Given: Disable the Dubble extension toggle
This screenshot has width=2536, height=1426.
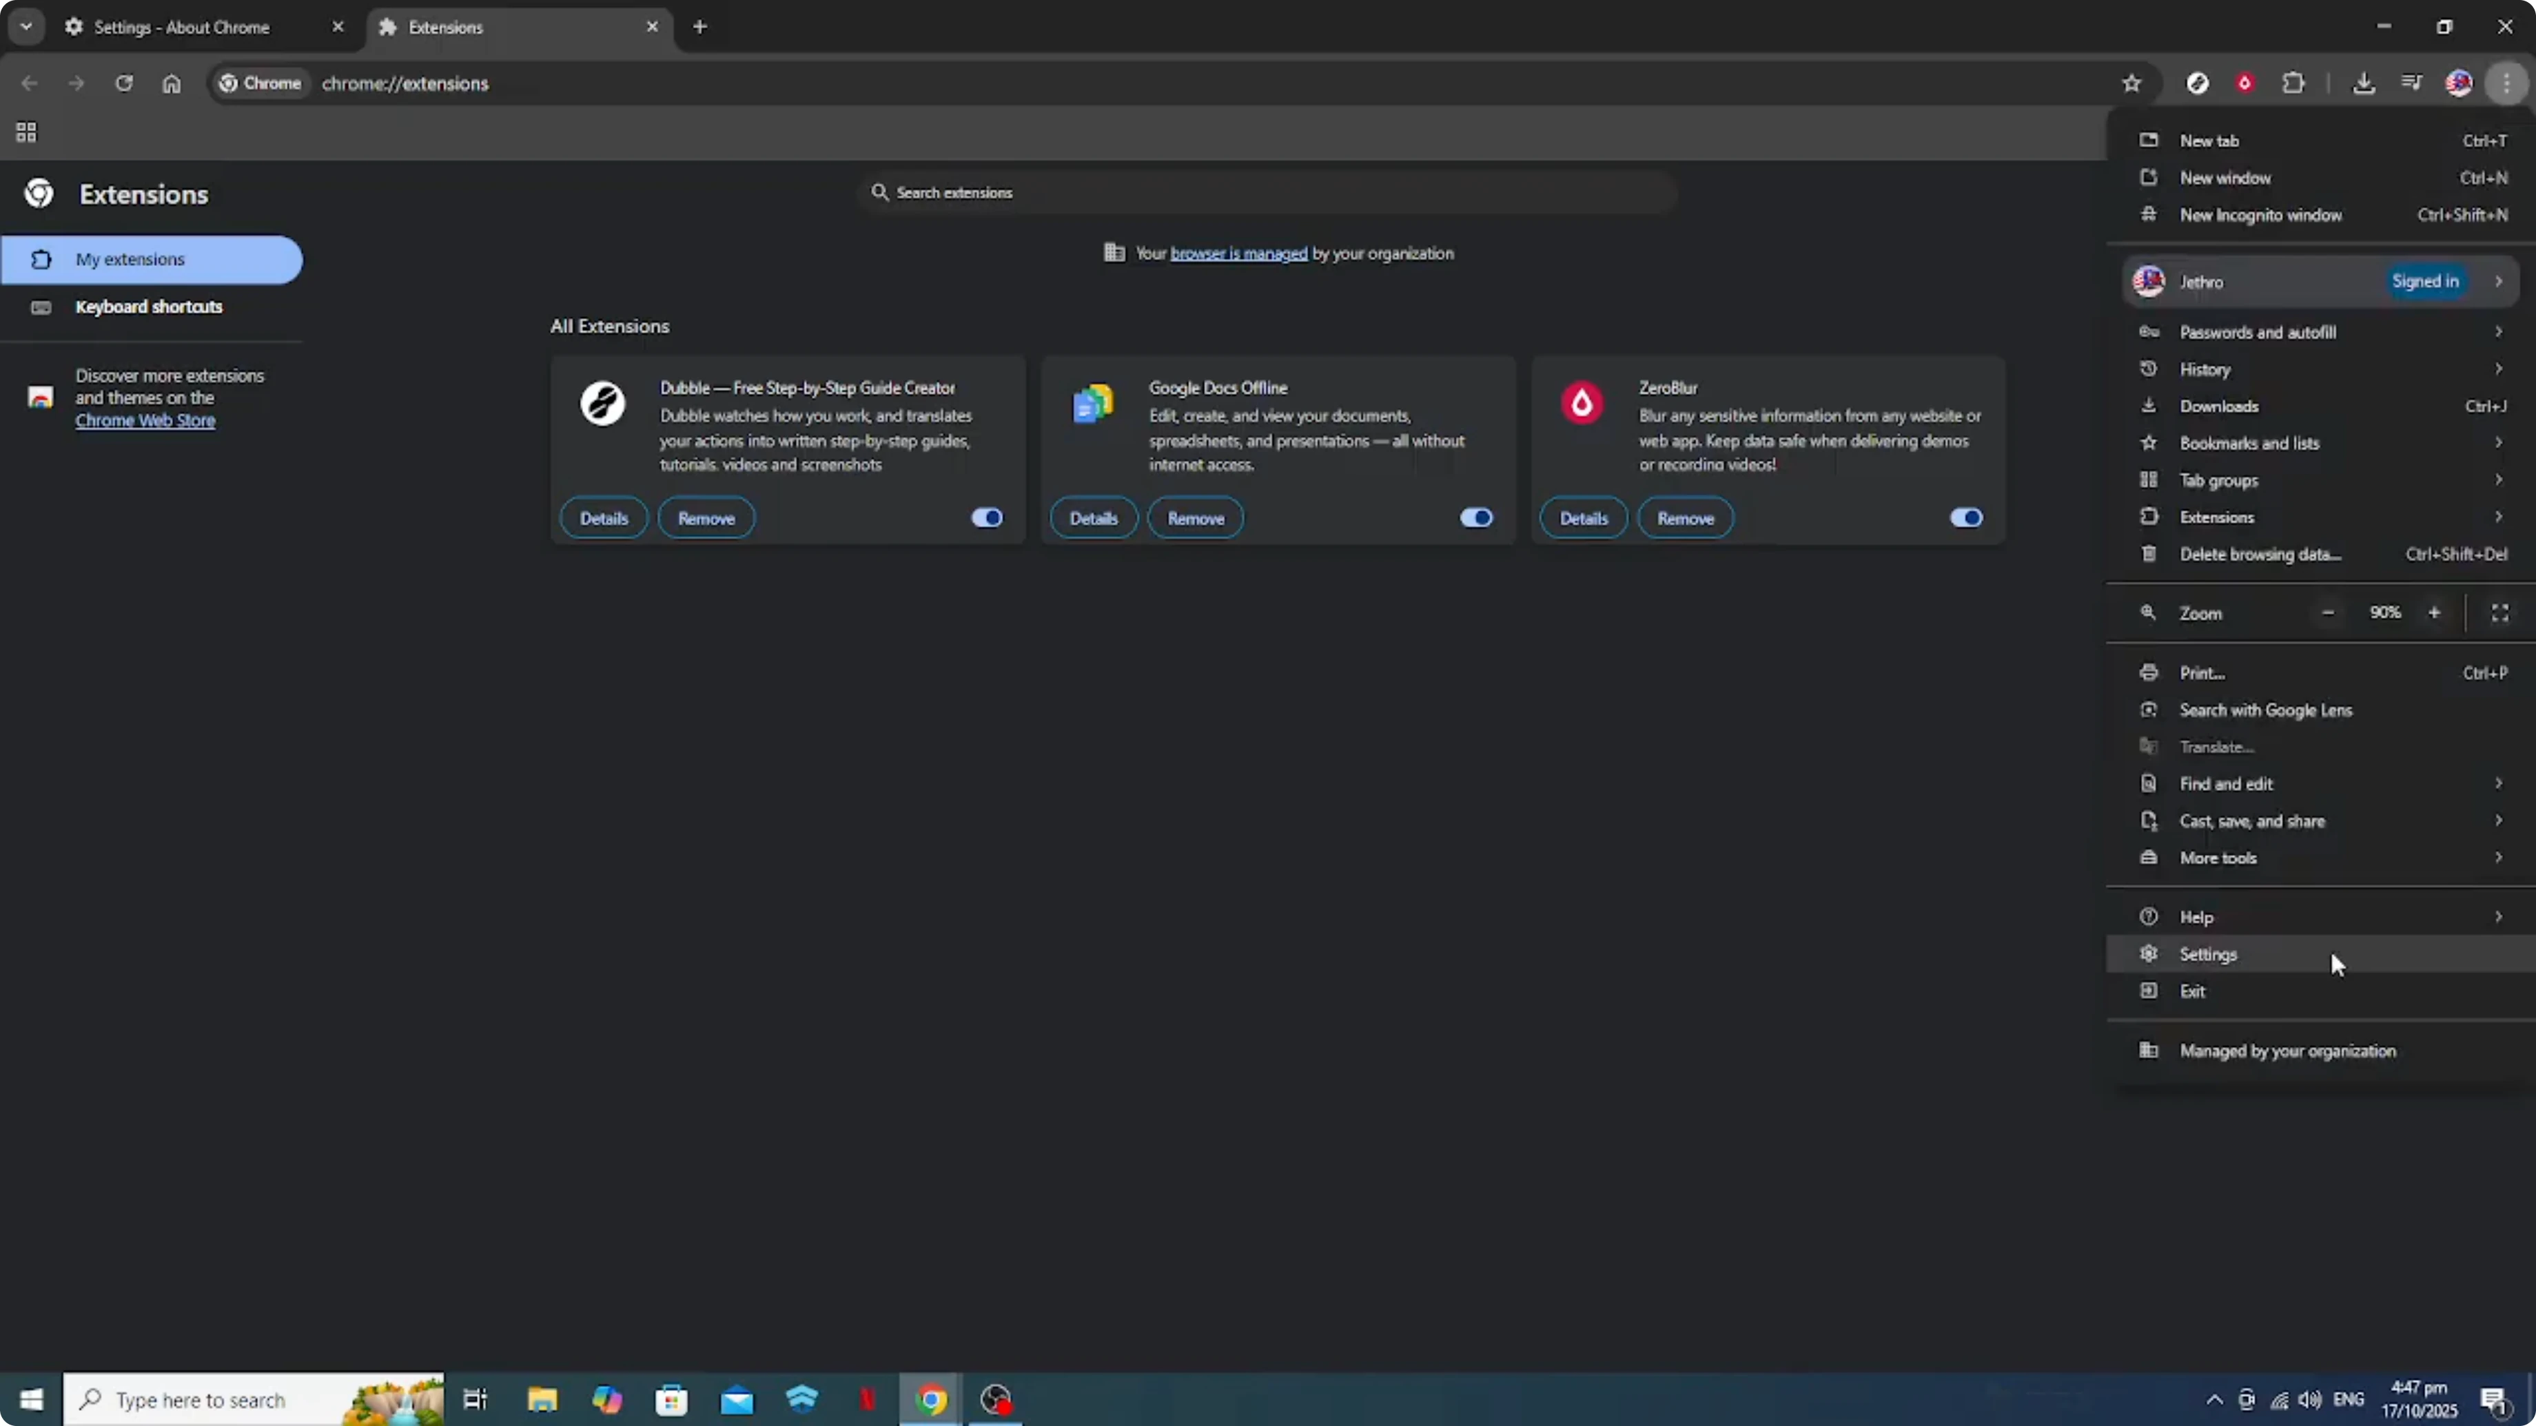Looking at the screenshot, I should (x=986, y=517).
